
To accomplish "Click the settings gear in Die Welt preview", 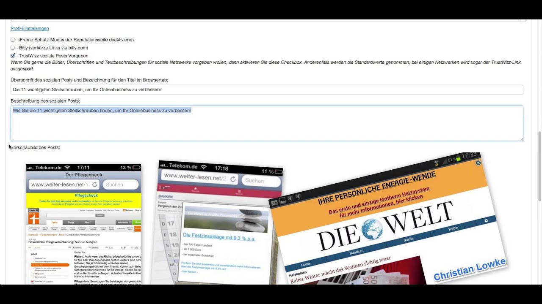I will [486, 221].
